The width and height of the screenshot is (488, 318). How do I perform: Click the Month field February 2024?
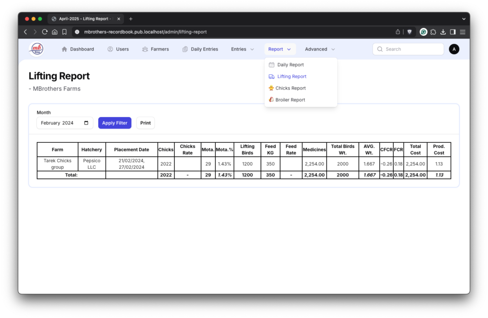pyautogui.click(x=65, y=123)
